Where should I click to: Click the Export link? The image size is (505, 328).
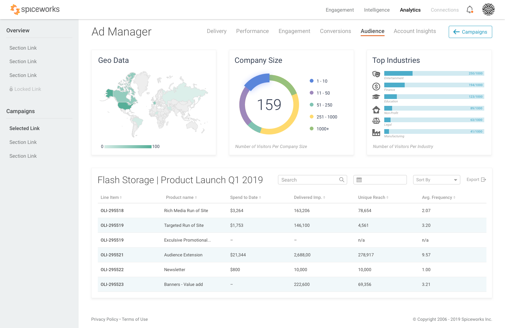click(476, 180)
